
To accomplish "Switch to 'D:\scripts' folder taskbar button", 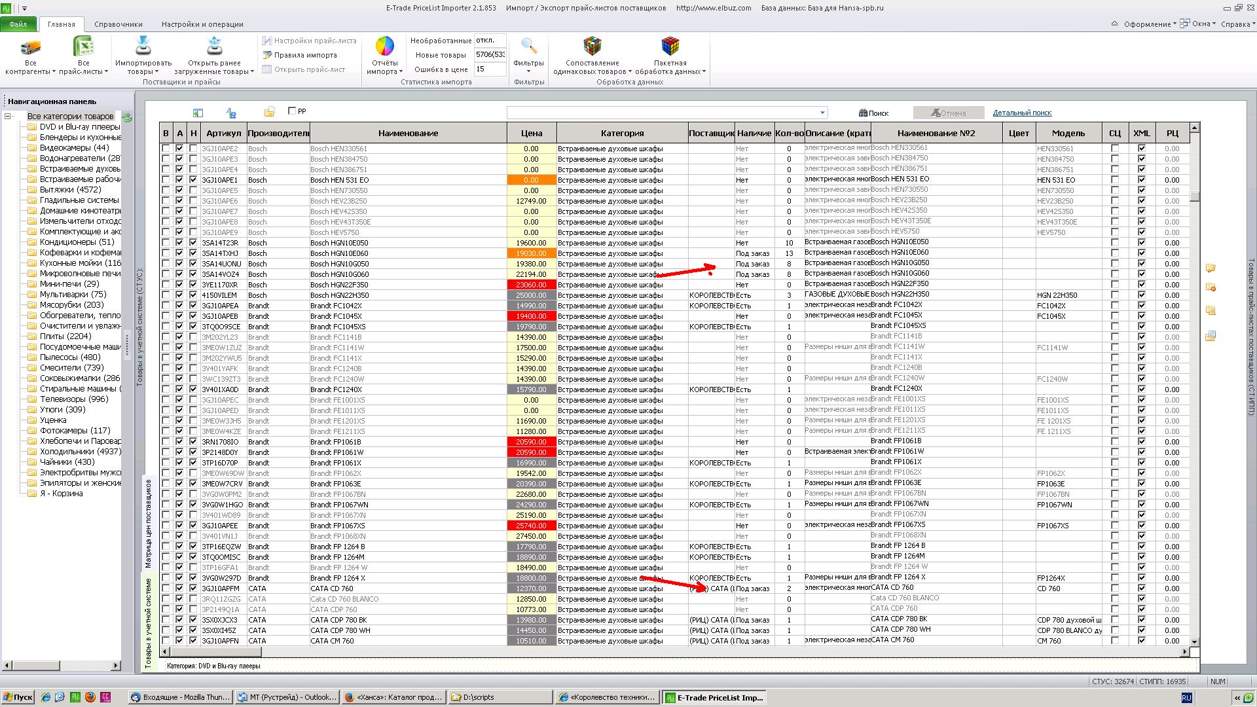I will point(501,697).
